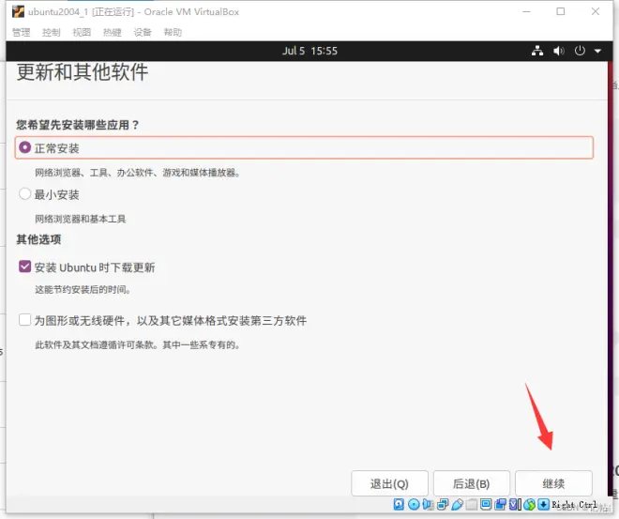Click the 更新和其他软件 heading
The height and width of the screenshot is (519, 619).
(x=83, y=72)
